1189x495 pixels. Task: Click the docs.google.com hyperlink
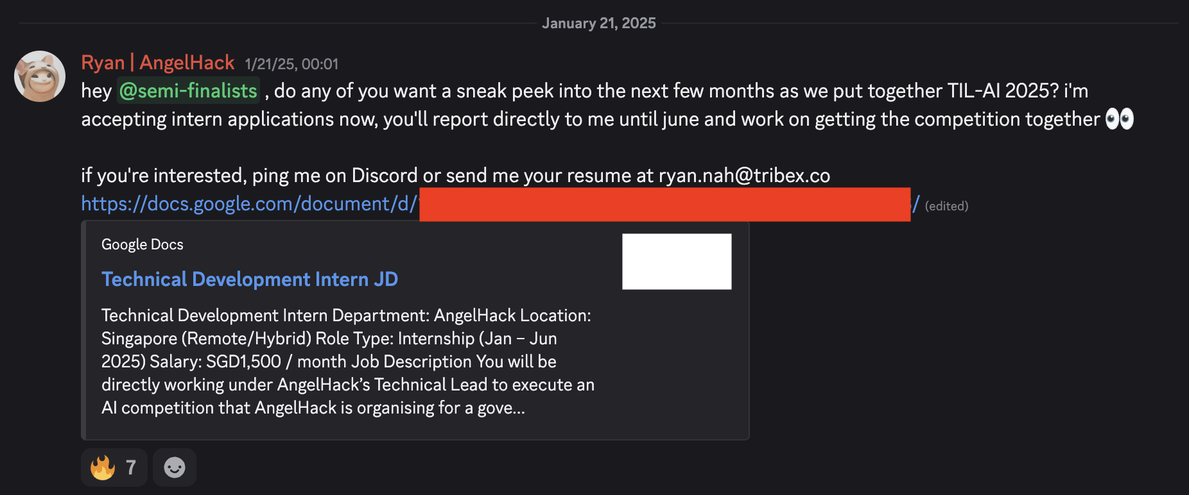[247, 204]
